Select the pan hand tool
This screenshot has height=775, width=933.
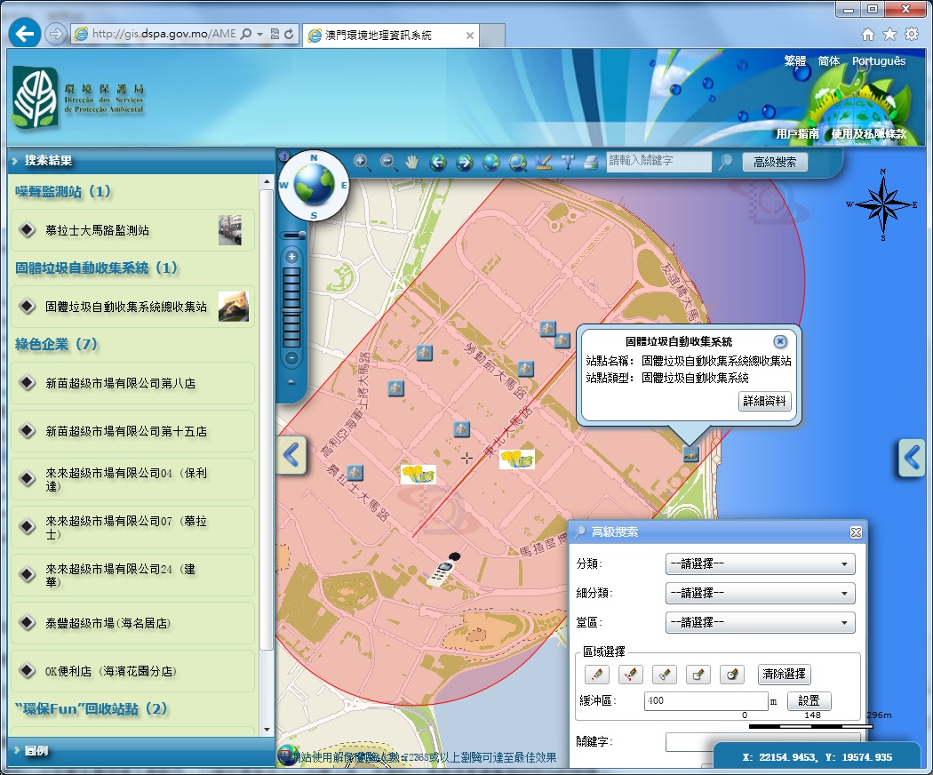click(x=412, y=162)
